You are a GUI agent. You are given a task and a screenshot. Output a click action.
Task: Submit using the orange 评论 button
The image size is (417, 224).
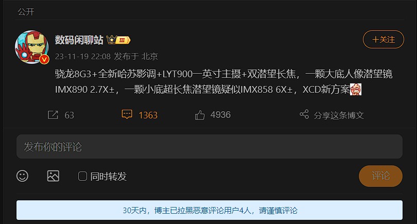(380, 176)
